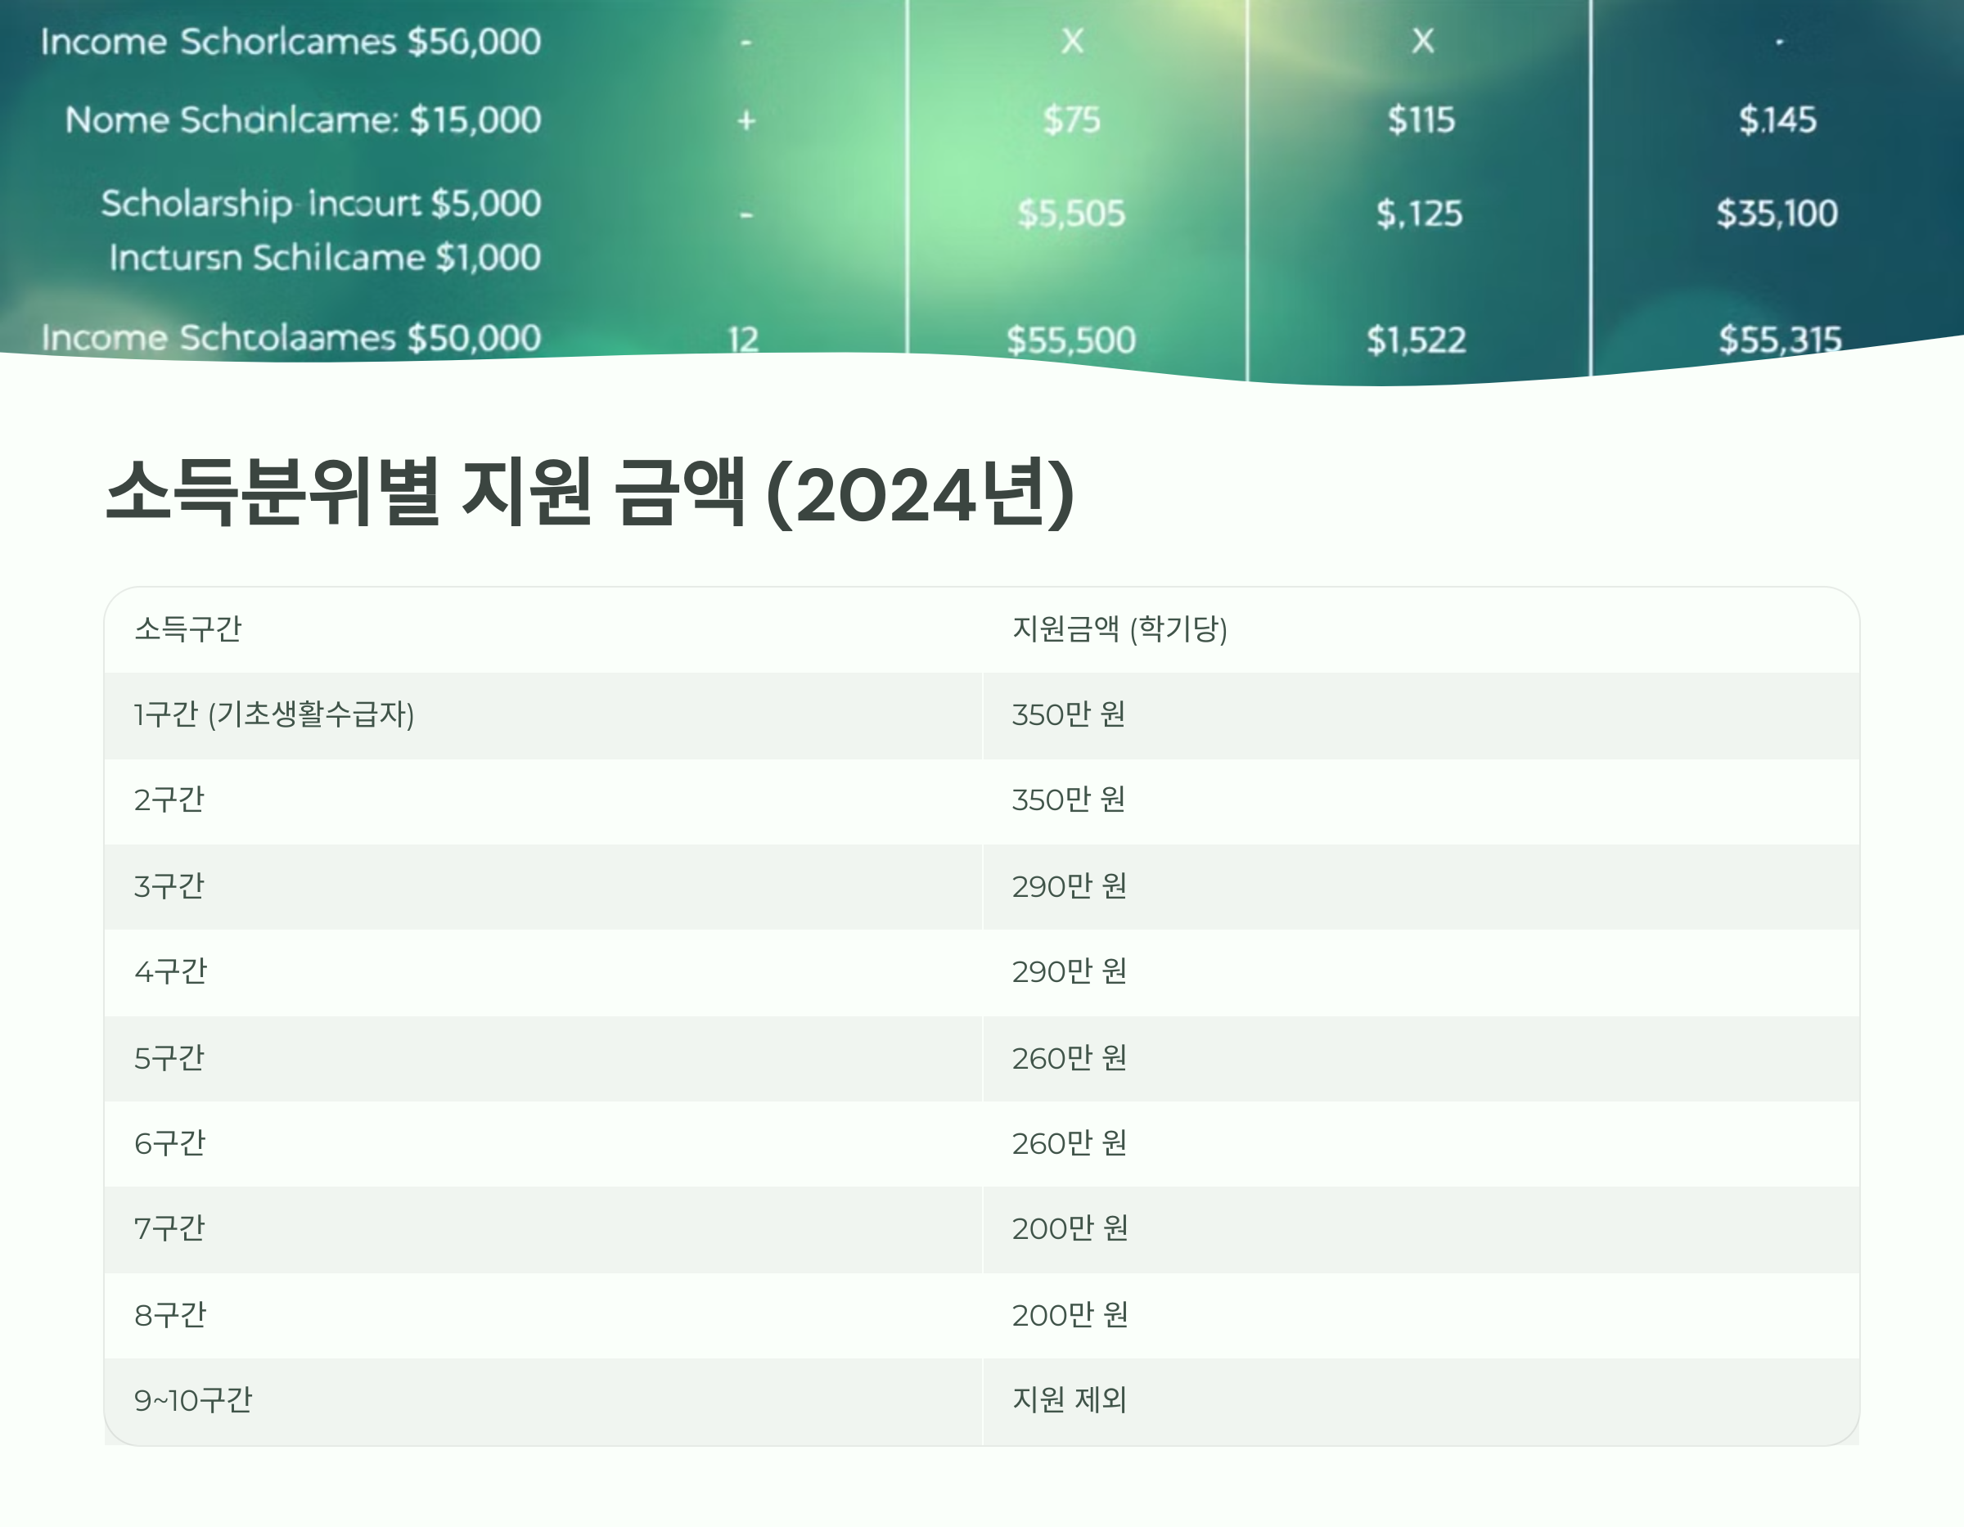
Task: Click the heading 소득분위별 지원 금액 (2024년)
Action: coord(589,493)
